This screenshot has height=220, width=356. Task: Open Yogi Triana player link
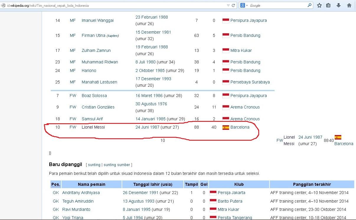pos(73,218)
